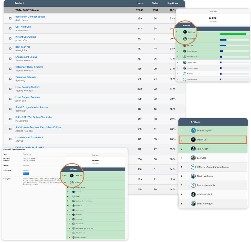Expand the Veterinary Client Systems row
Screen dimensions: 251x243
[x=11, y=69]
